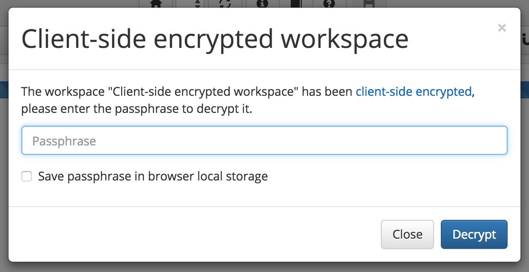The width and height of the screenshot is (529, 272).
Task: Click the book icon in top toolbar
Action: tap(296, 3)
